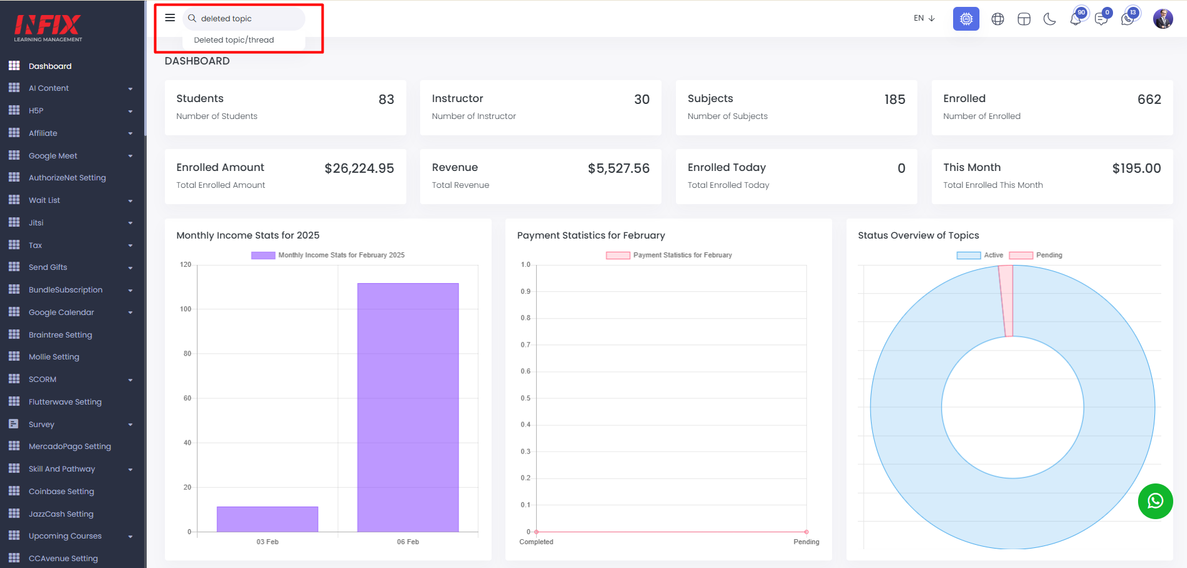
Task: Click the Infix logo
Action: click(48, 28)
